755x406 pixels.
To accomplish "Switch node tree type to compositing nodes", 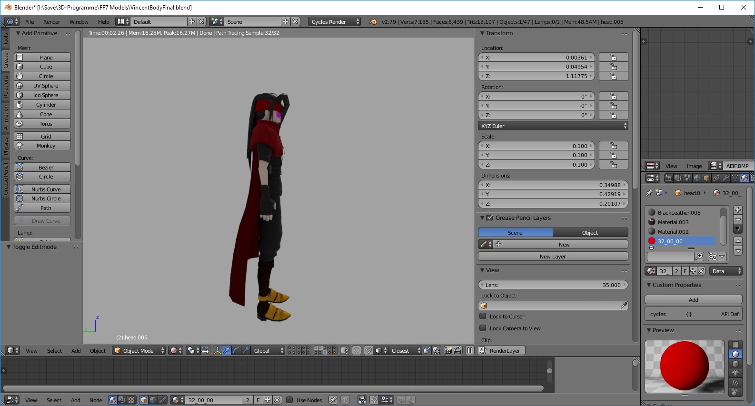I will coord(122,400).
